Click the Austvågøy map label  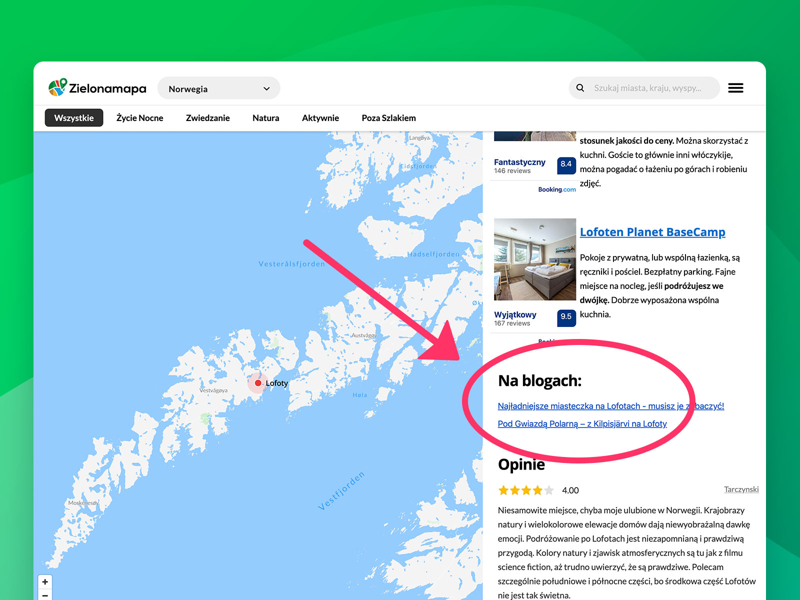click(x=364, y=335)
